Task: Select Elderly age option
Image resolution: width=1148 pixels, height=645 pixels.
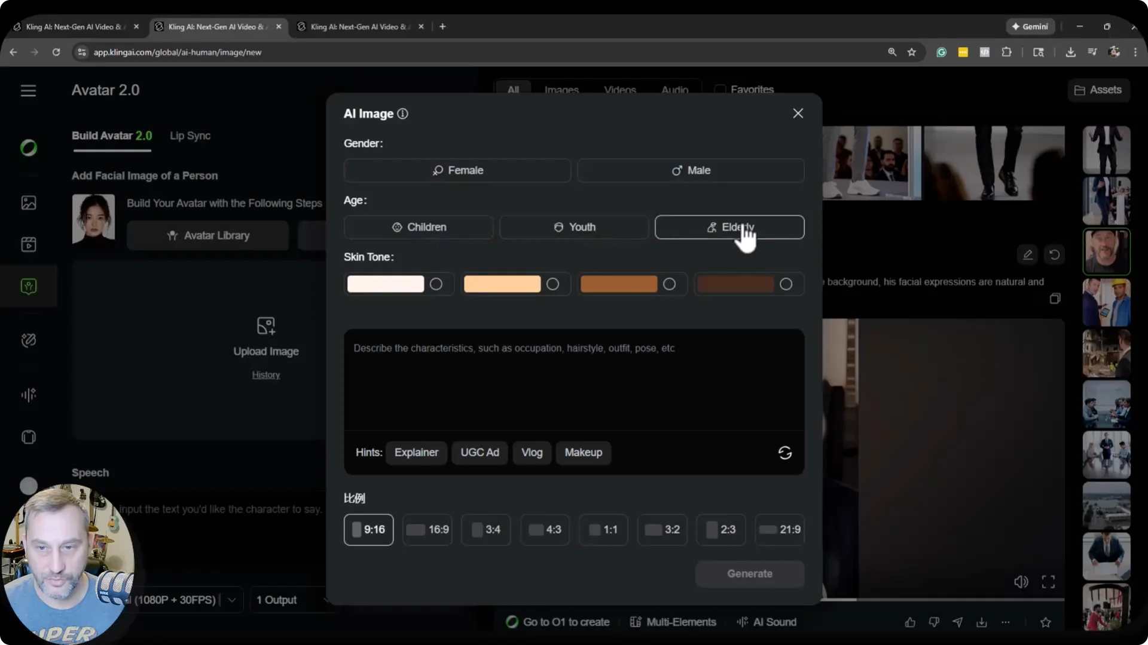Action: [729, 227]
